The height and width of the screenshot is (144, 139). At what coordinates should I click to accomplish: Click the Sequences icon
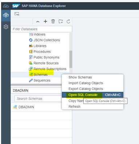(31, 80)
